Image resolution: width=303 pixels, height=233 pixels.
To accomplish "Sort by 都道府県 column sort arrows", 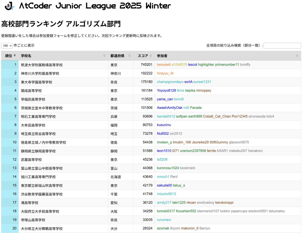I will tap(129, 56).
